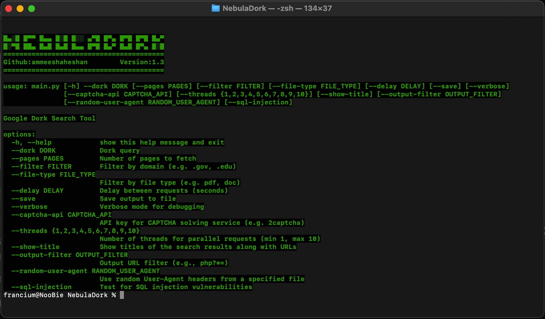Click the yellow minimize window button
Image resolution: width=545 pixels, height=319 pixels.
pos(20,9)
